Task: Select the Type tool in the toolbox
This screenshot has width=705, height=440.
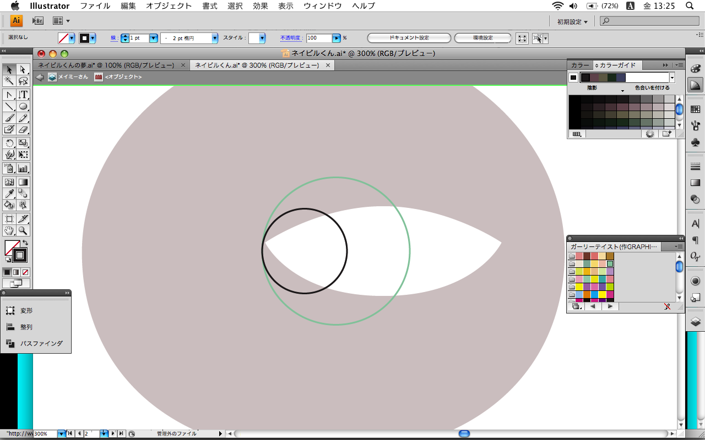Action: point(24,95)
